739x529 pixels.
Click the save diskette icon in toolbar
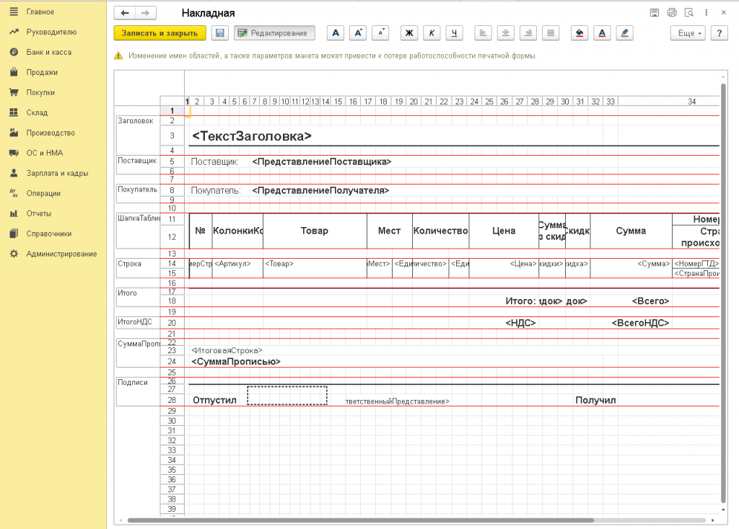pos(219,33)
